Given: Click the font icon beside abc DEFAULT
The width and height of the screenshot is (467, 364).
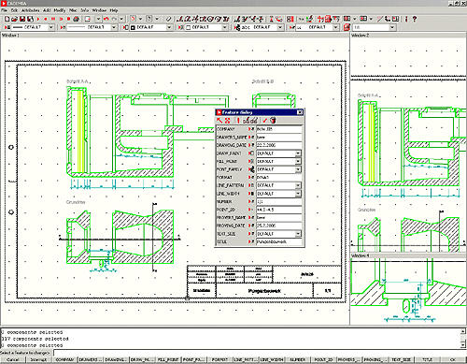Looking at the screenshot, I should 237,27.
